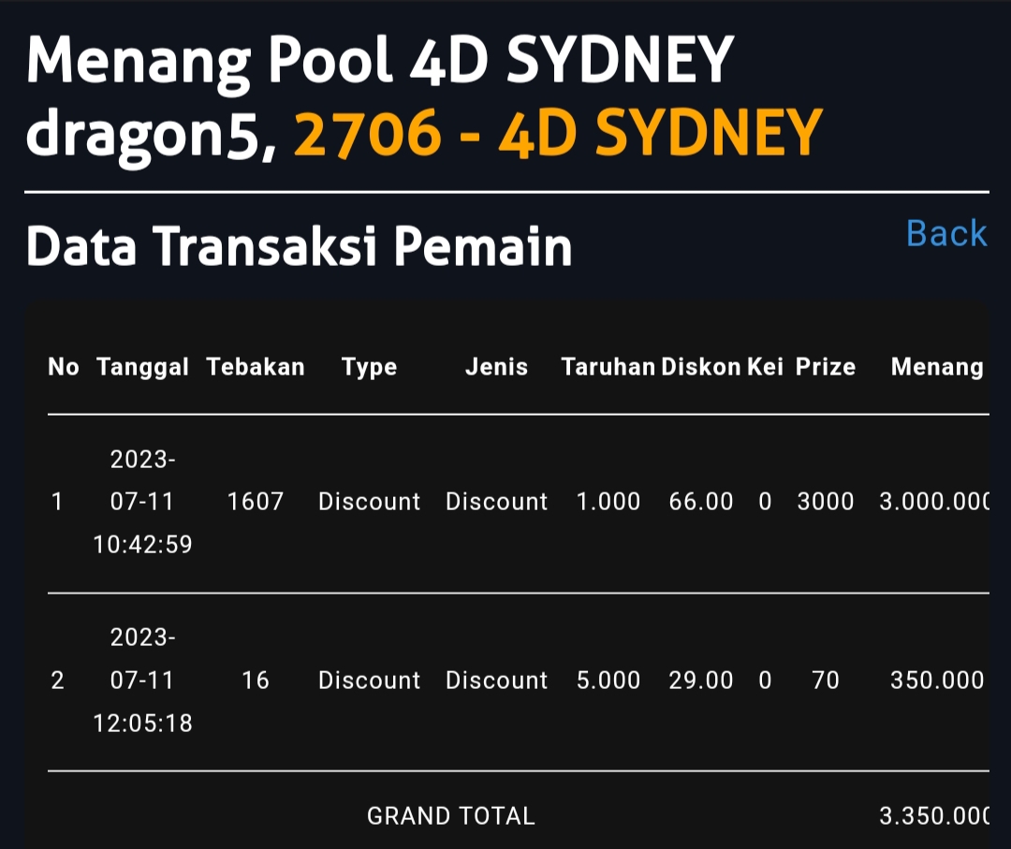Select the 3000 prize value

click(825, 502)
